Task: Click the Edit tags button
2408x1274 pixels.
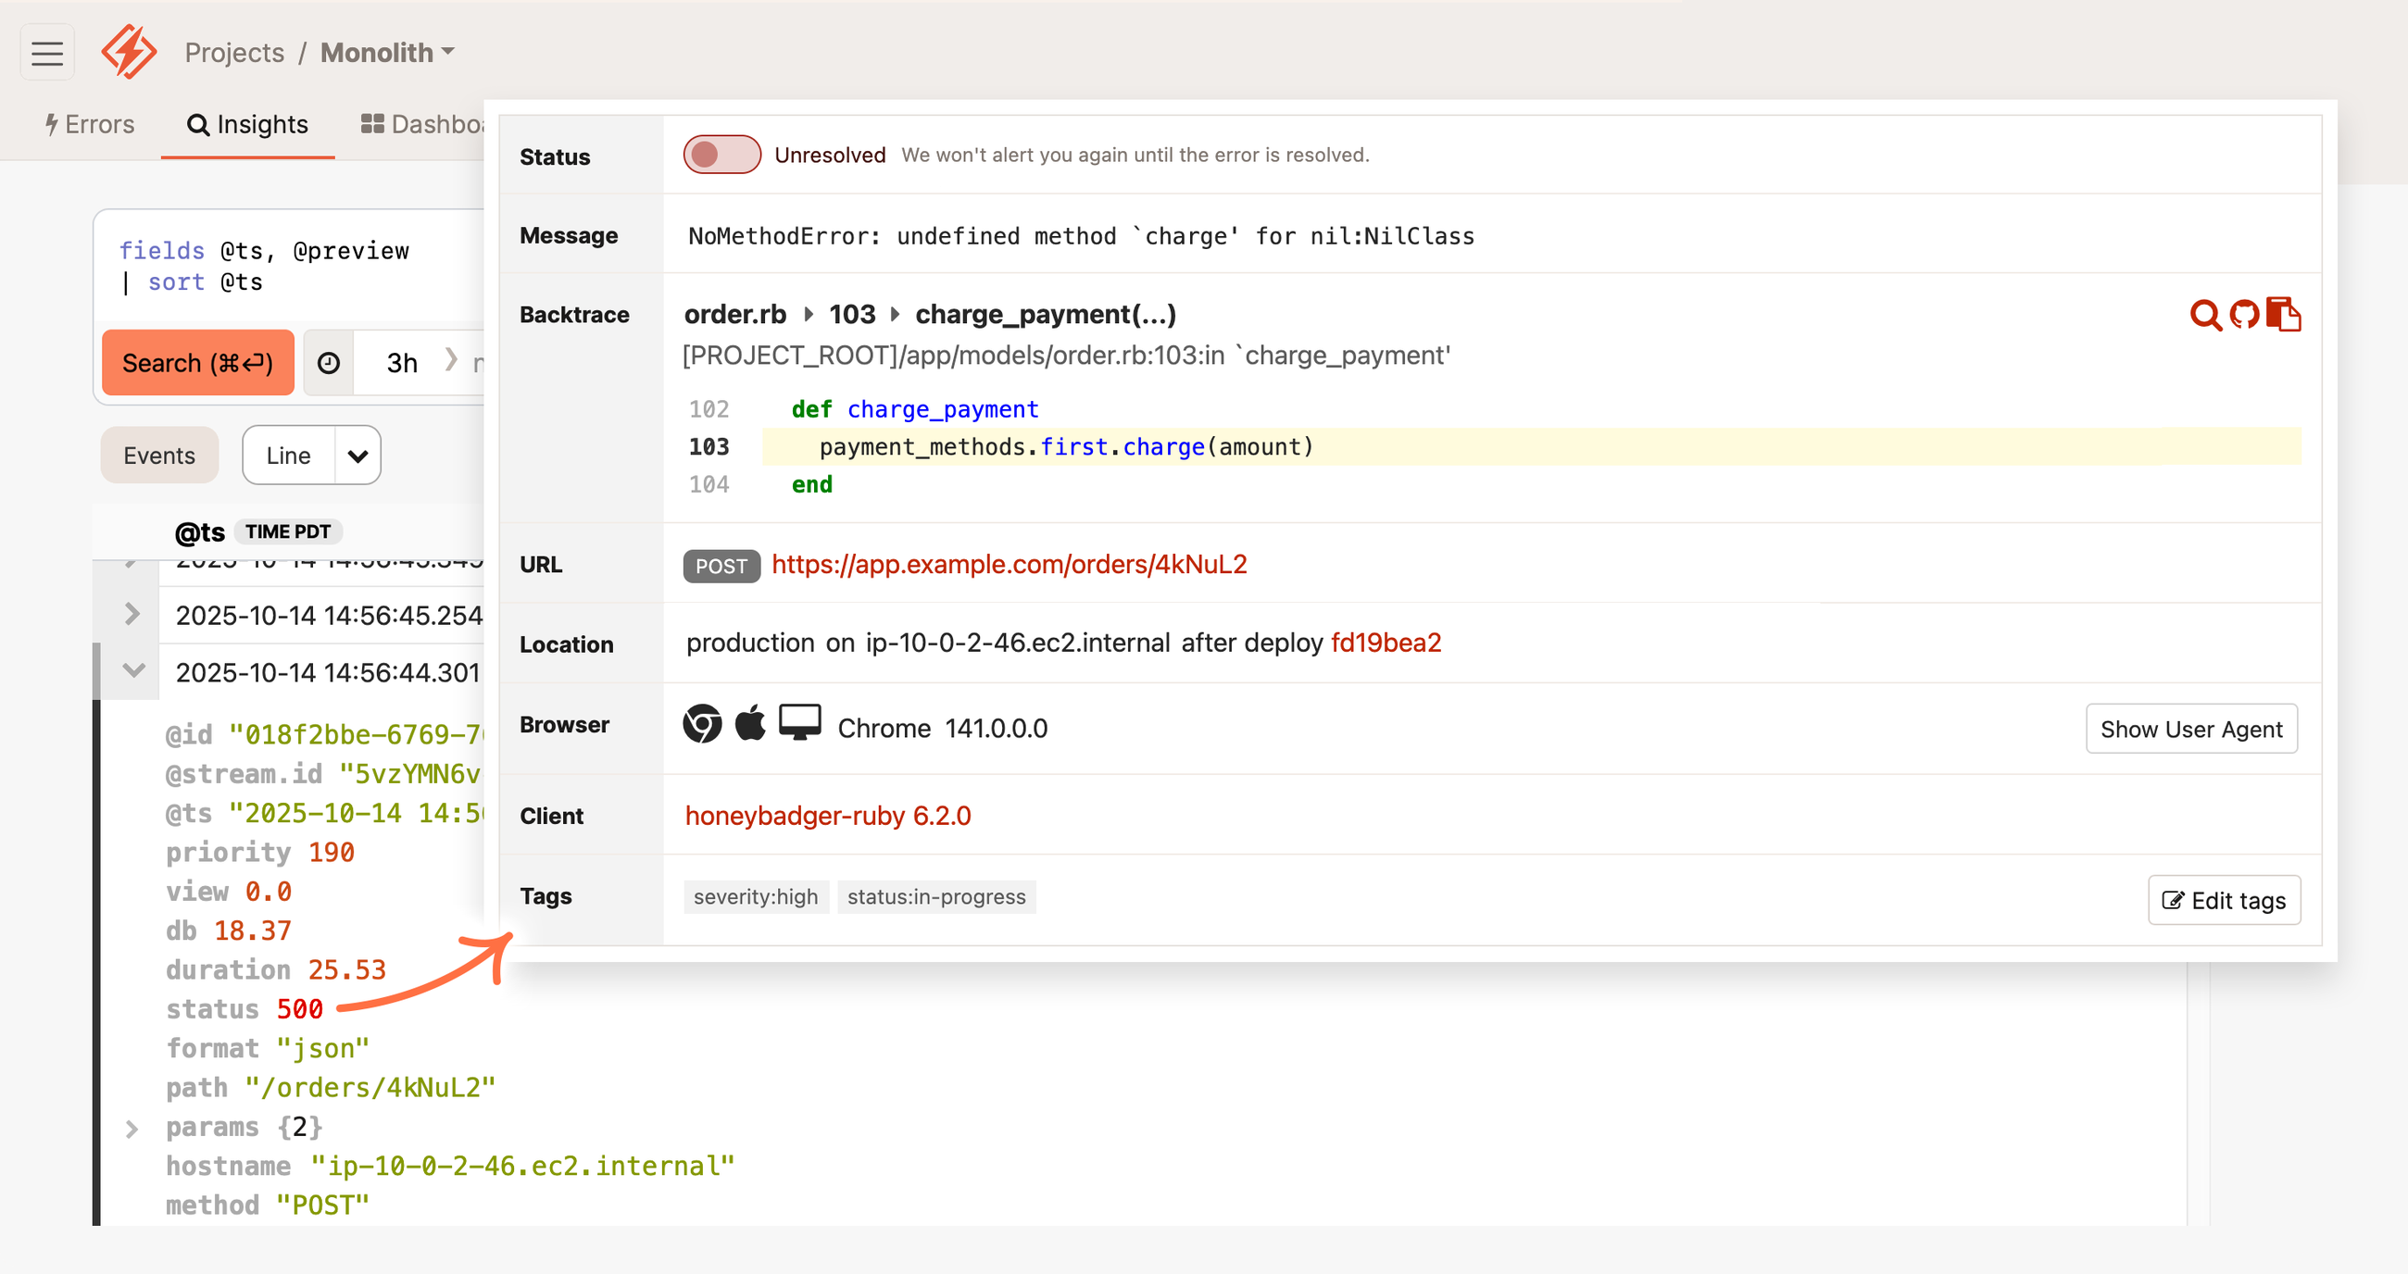Action: pyautogui.click(x=2223, y=900)
